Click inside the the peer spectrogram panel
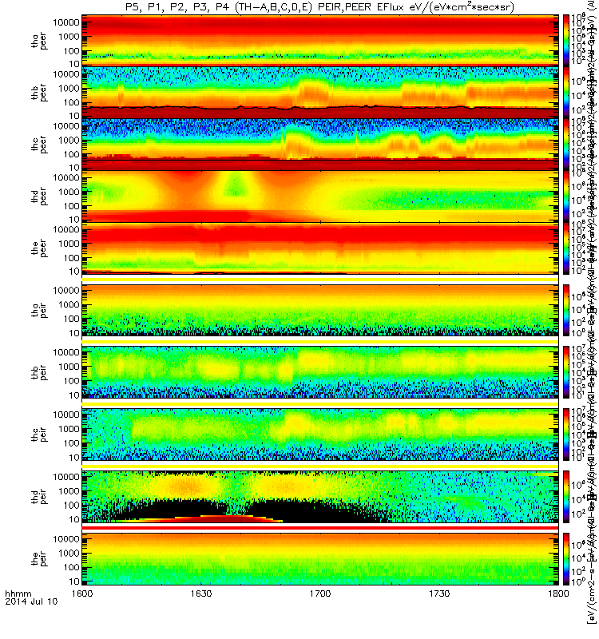 pyautogui.click(x=320, y=248)
